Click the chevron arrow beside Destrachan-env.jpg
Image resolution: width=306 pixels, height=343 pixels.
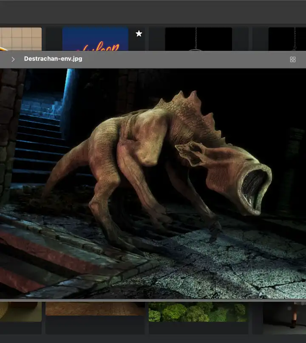pyautogui.click(x=13, y=59)
